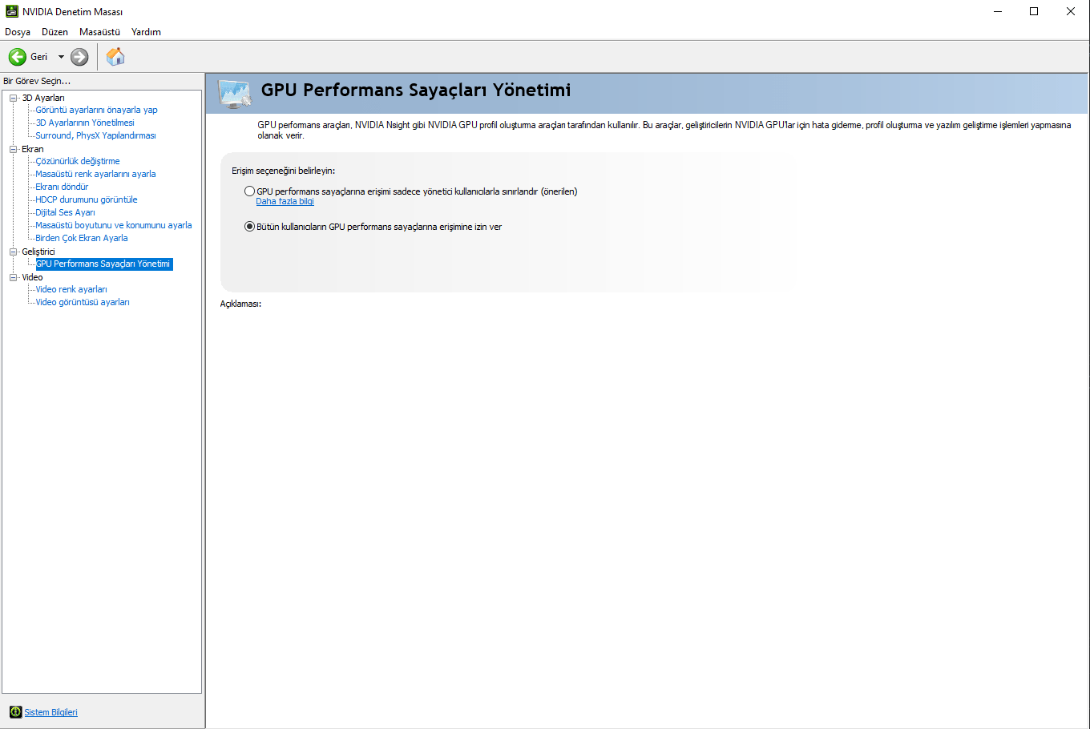Collapse the 3D Ayarları tree node

click(13, 98)
